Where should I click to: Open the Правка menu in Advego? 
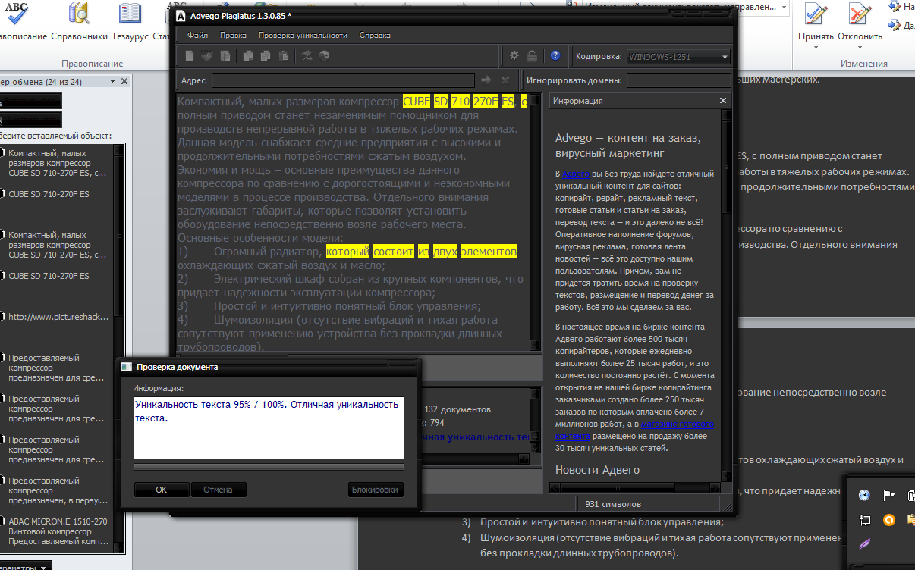click(x=233, y=35)
